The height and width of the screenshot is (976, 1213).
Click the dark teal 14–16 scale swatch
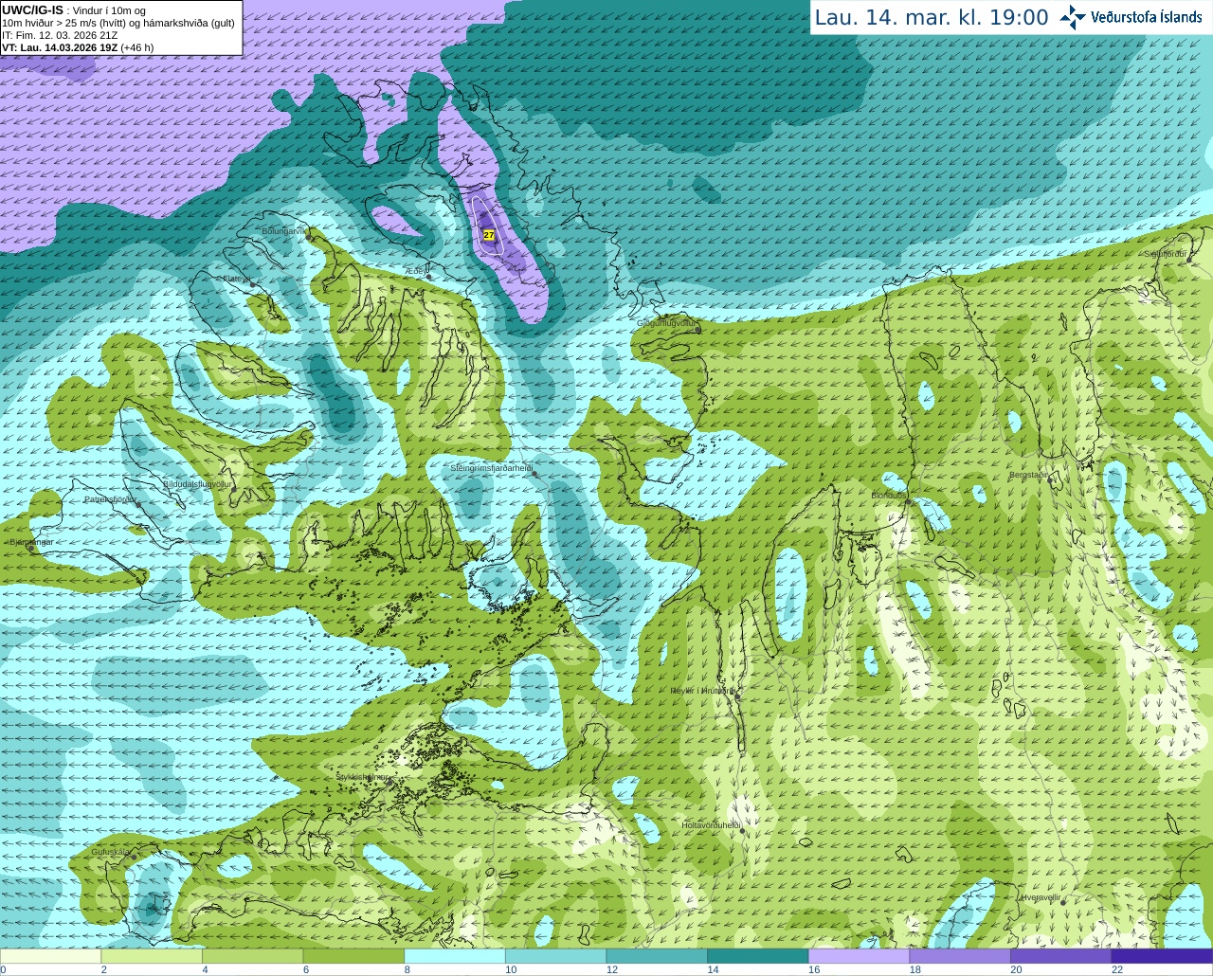[758, 956]
